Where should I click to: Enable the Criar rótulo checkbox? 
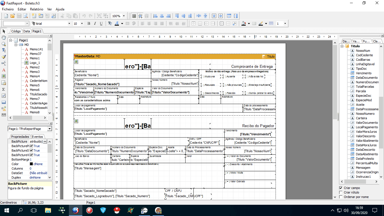[x=341, y=192]
